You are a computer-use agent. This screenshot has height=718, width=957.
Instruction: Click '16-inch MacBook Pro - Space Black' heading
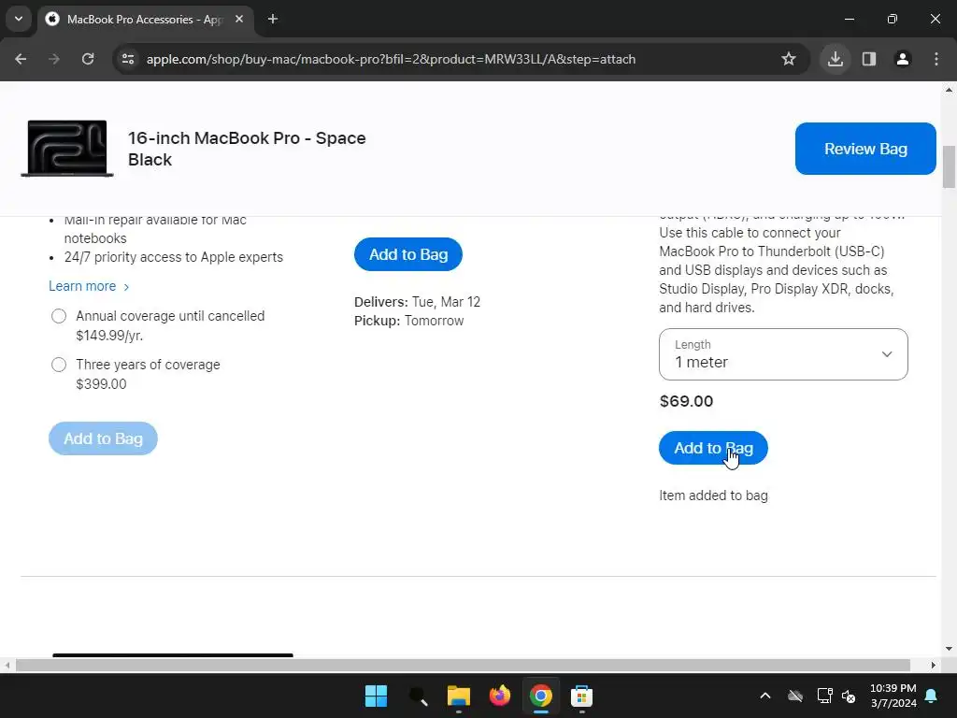pos(247,149)
